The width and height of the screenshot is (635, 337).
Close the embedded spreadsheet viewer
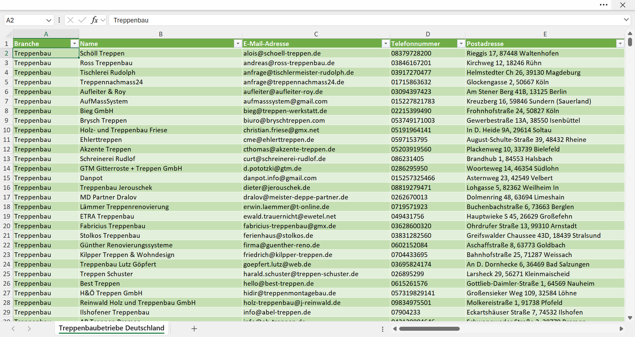pyautogui.click(x=623, y=5)
